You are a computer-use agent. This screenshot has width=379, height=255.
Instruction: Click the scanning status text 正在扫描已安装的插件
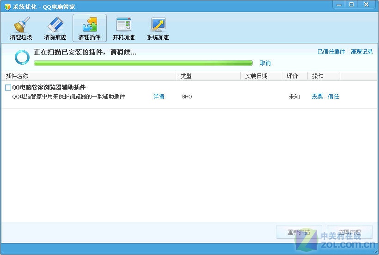[x=85, y=52]
